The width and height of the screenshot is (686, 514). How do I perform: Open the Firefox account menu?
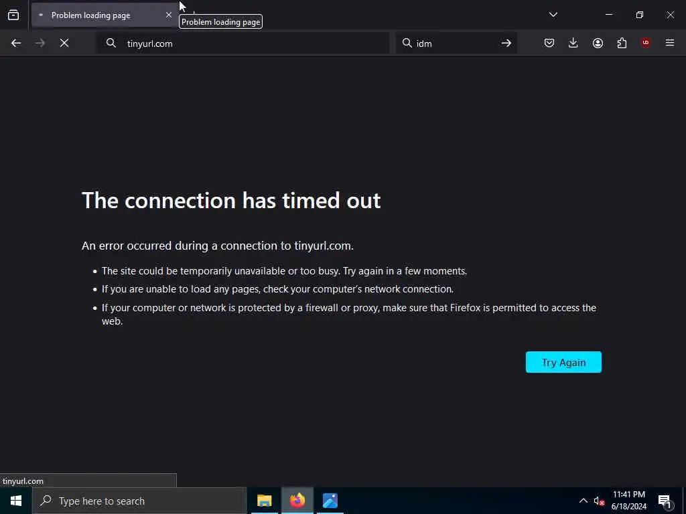tap(598, 43)
